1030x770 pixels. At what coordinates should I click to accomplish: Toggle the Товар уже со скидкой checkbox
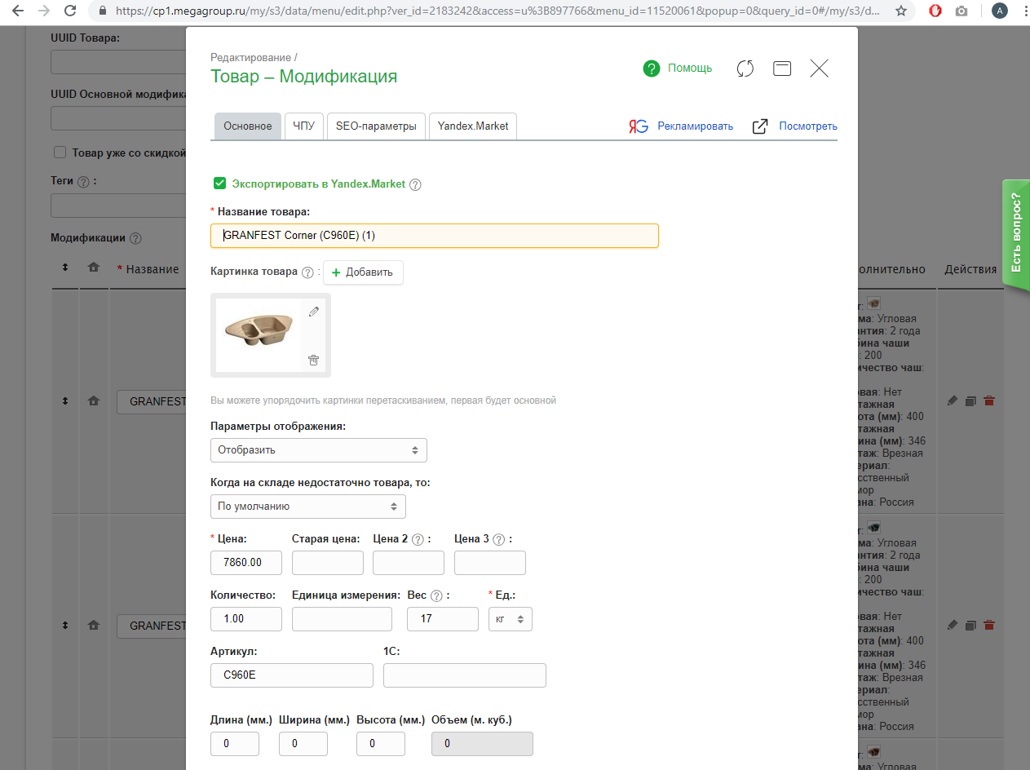click(x=60, y=153)
